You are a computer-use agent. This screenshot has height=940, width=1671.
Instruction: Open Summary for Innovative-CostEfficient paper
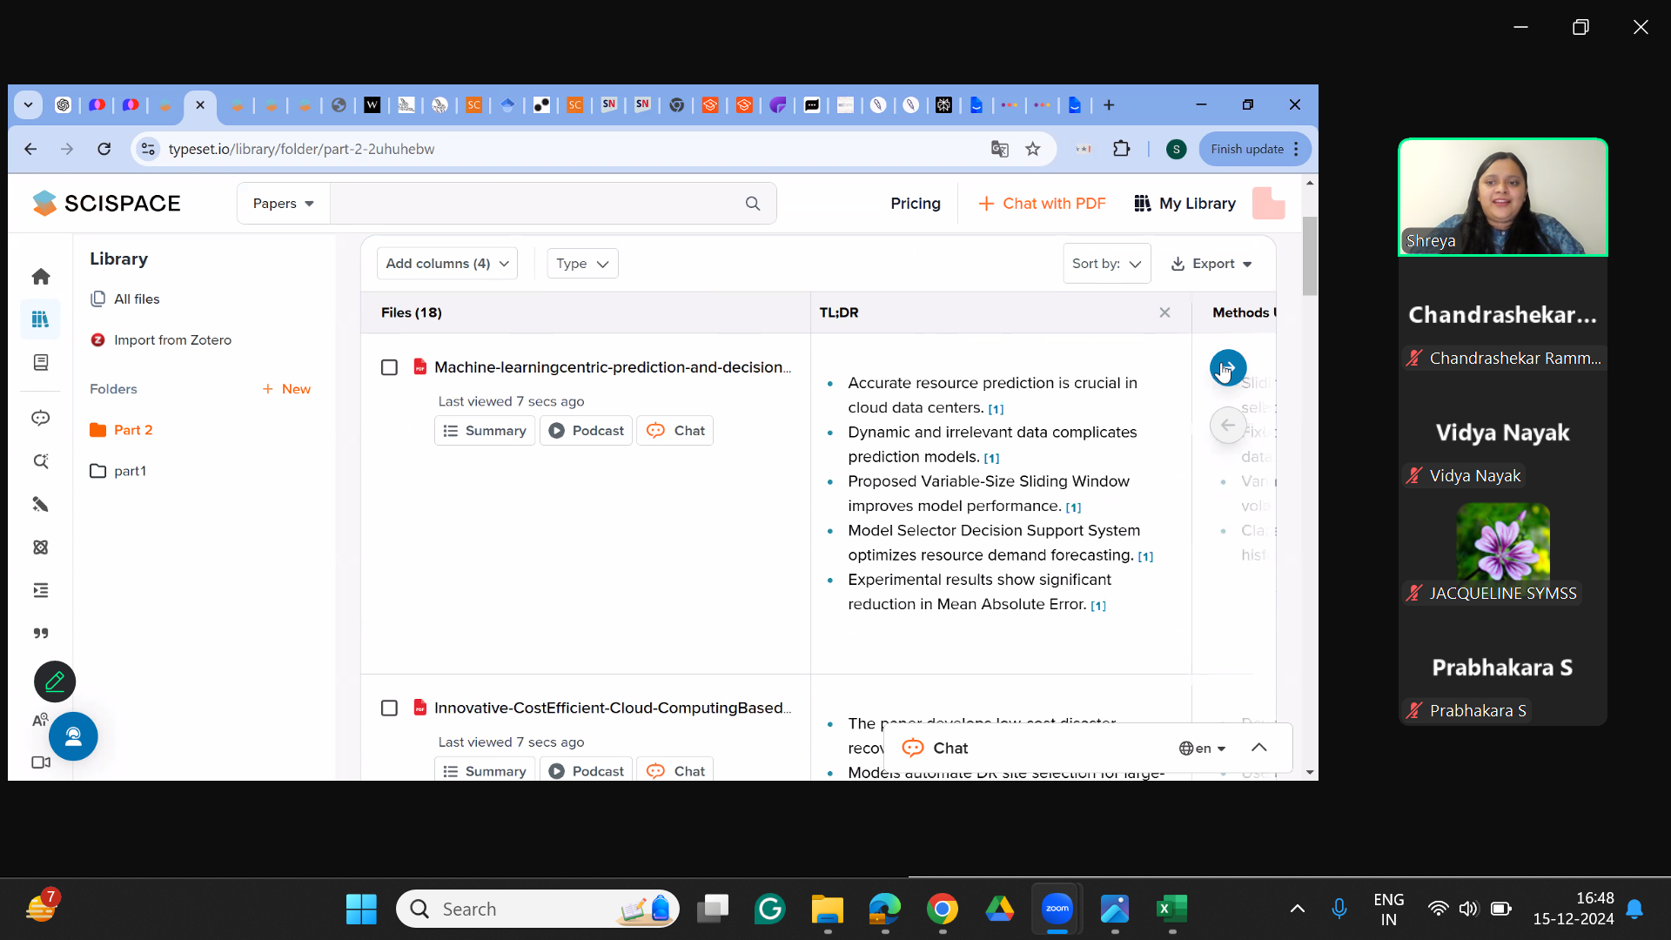coord(485,771)
